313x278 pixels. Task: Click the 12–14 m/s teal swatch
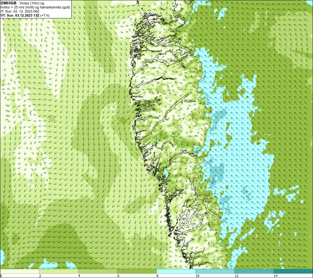click(x=254, y=271)
